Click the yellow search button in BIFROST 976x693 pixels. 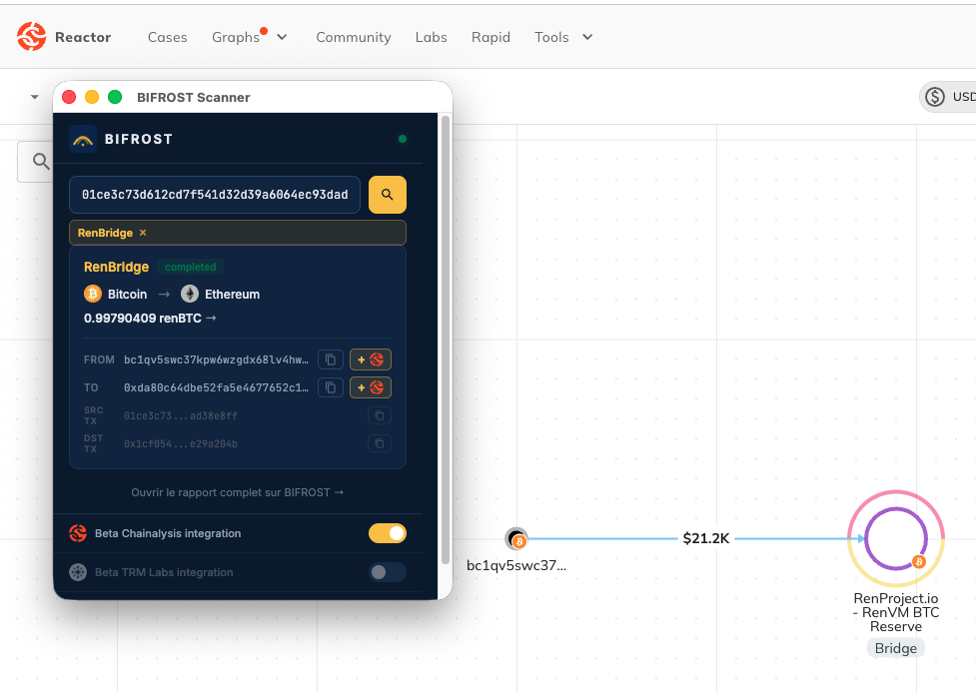388,195
